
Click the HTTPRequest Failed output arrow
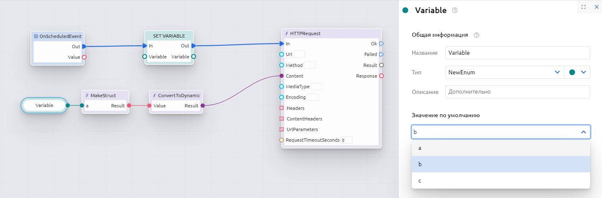pos(381,54)
